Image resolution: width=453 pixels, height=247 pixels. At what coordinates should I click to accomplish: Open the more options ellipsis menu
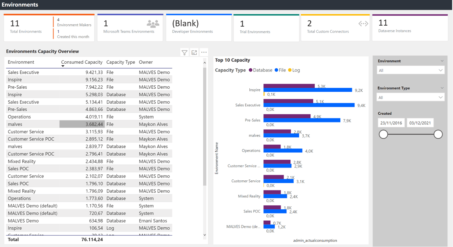(x=204, y=52)
